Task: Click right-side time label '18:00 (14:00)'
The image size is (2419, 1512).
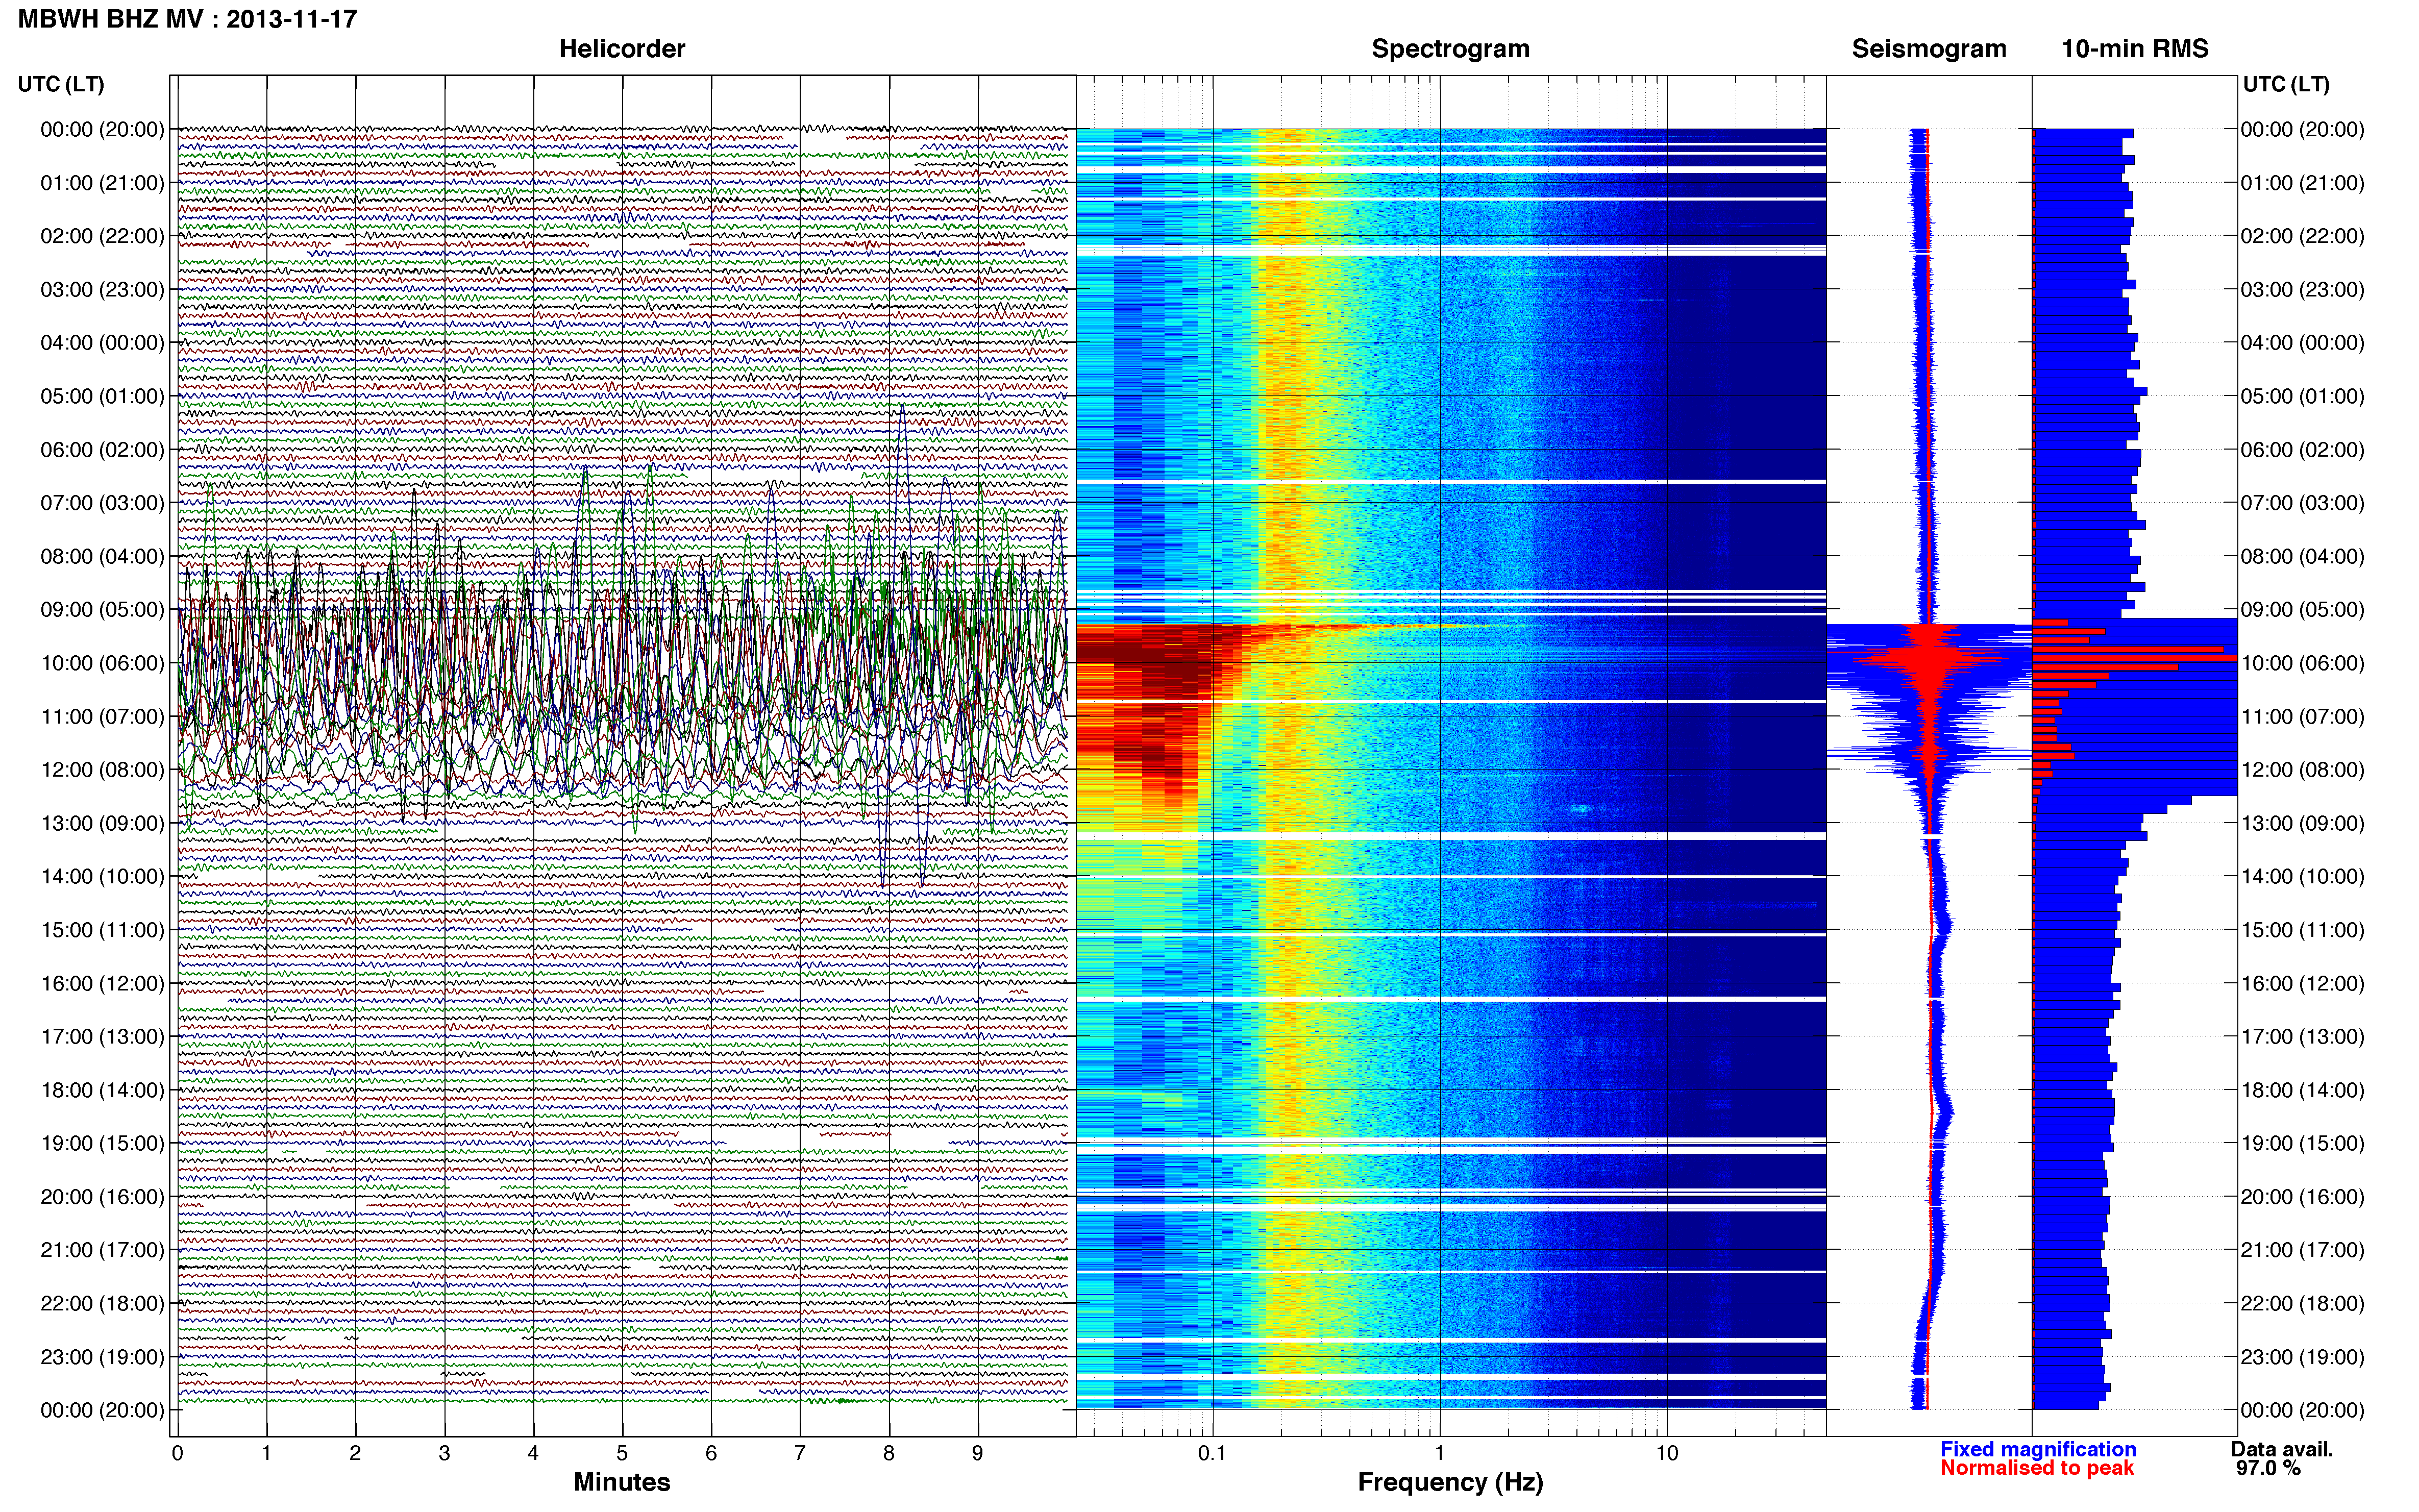Action: pyautogui.click(x=2303, y=1090)
